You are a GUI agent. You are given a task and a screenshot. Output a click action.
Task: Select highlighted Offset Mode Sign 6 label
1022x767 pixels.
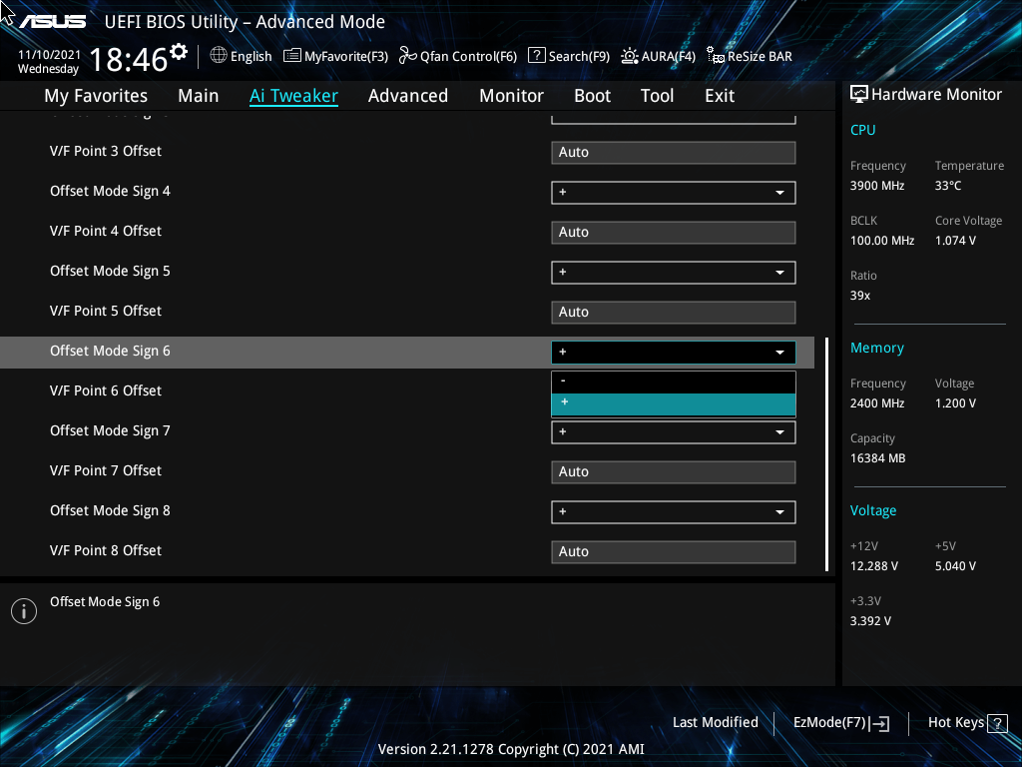tap(110, 352)
